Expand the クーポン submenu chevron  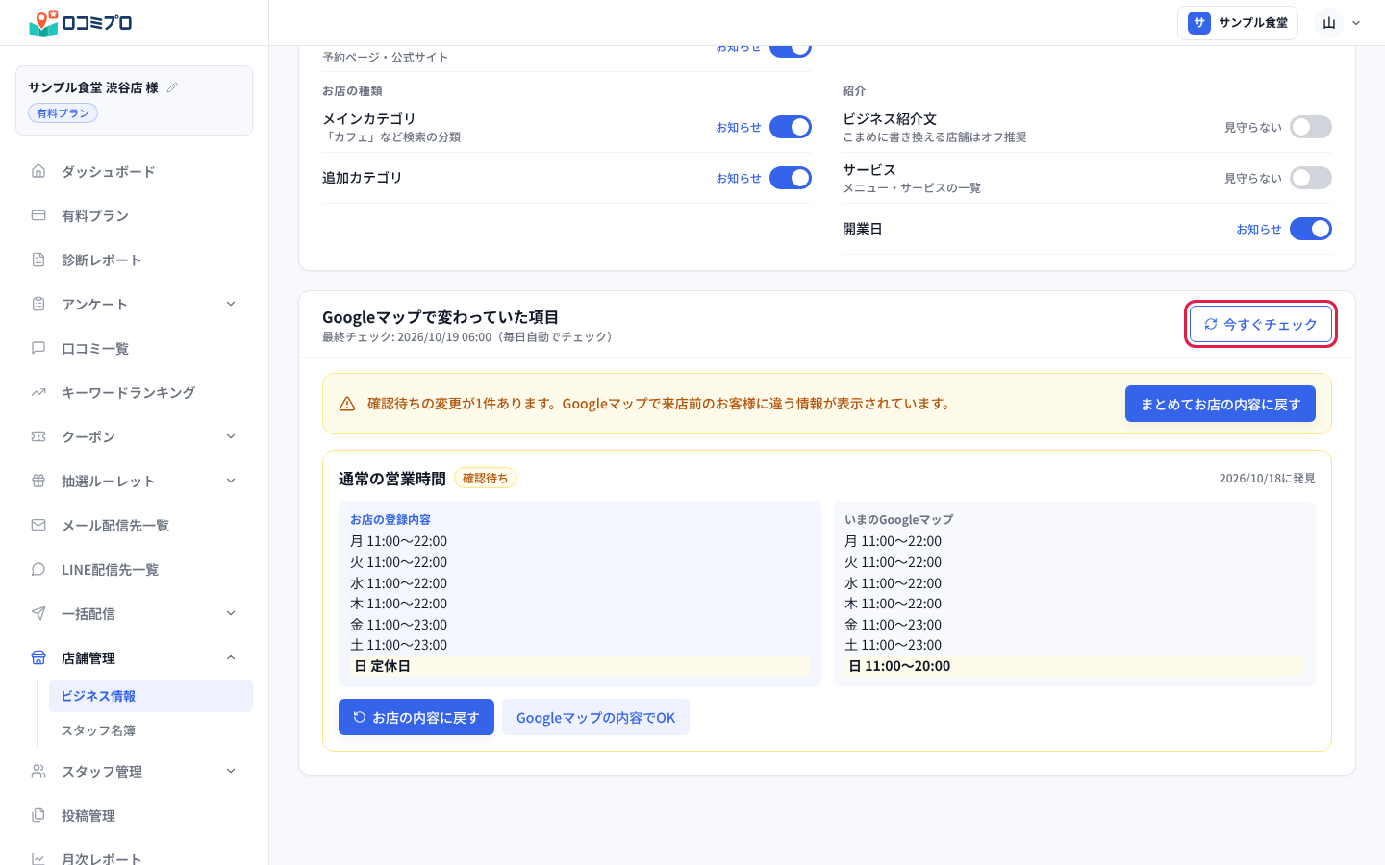[231, 436]
